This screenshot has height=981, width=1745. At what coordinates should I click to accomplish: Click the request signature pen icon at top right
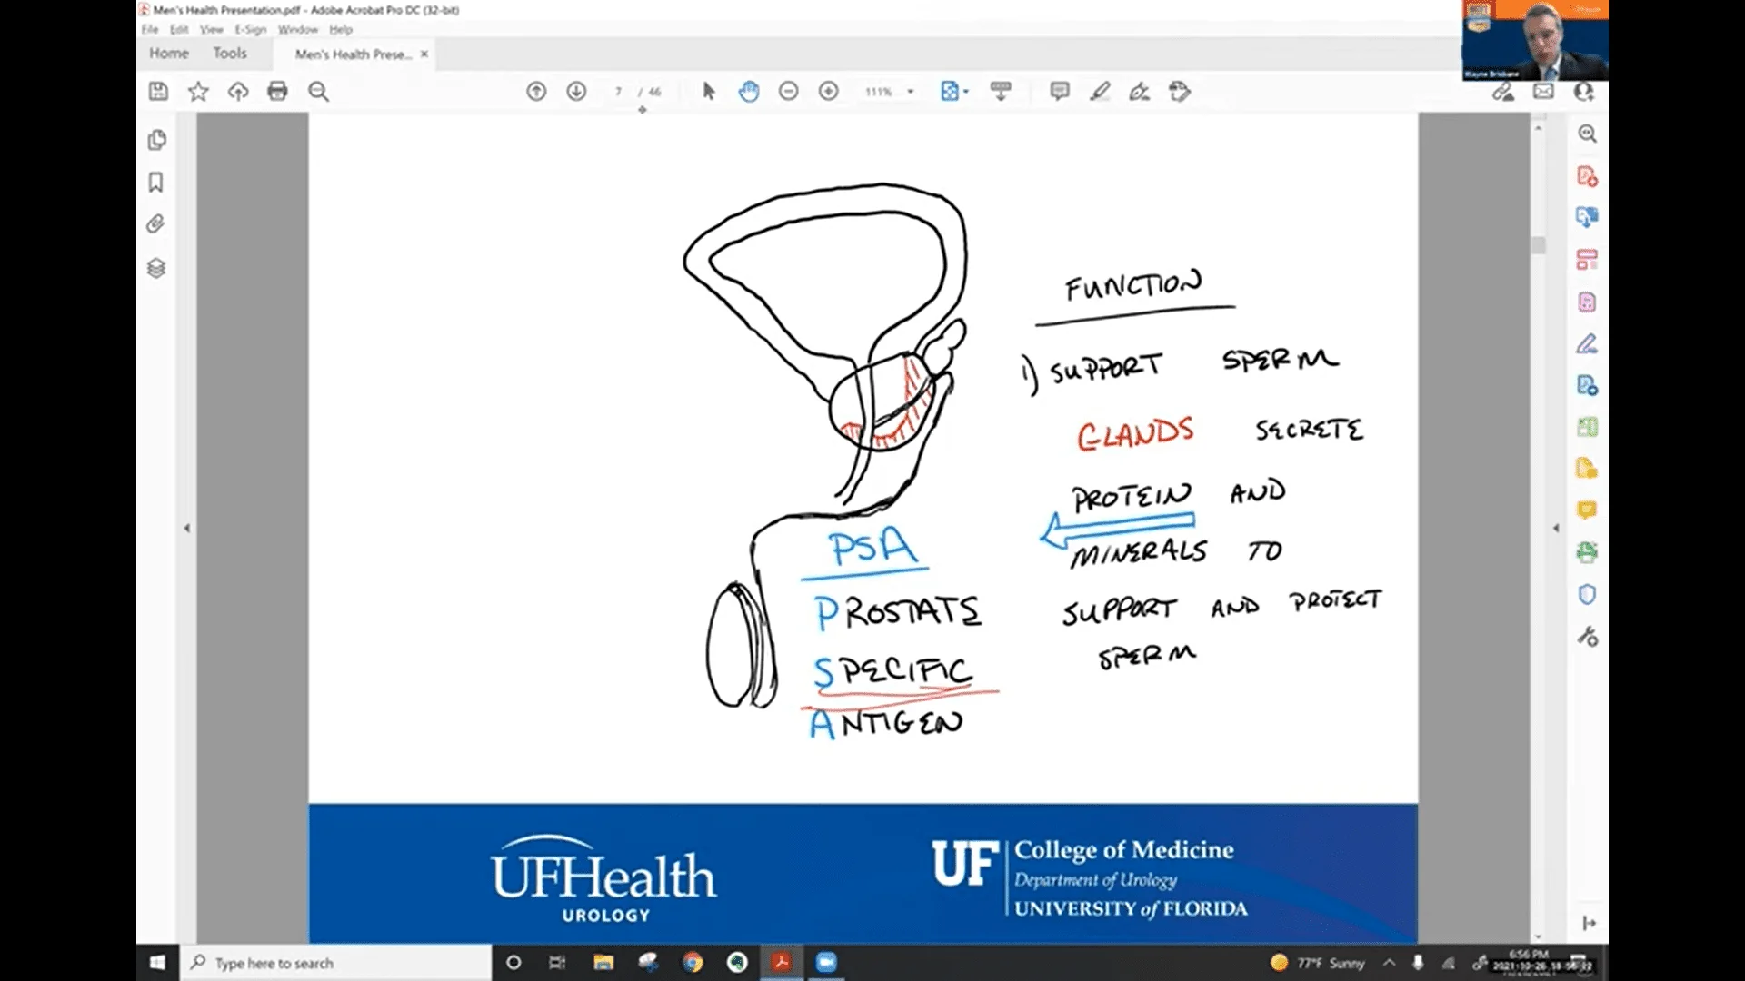point(1503,91)
